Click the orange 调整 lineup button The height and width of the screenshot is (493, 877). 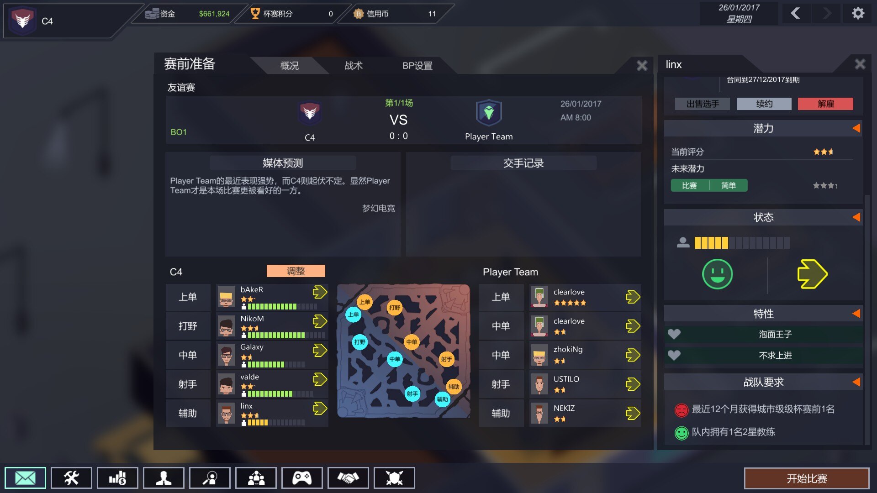296,271
